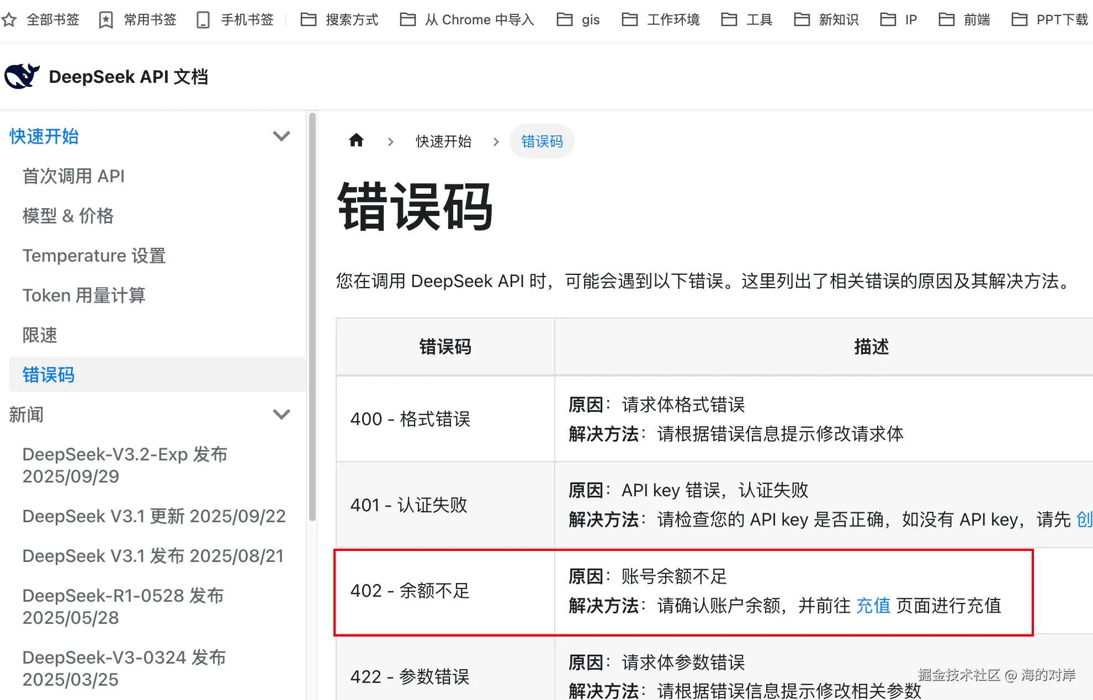1093x700 pixels.
Task: Open the gis bookmark folder
Action: [x=578, y=20]
